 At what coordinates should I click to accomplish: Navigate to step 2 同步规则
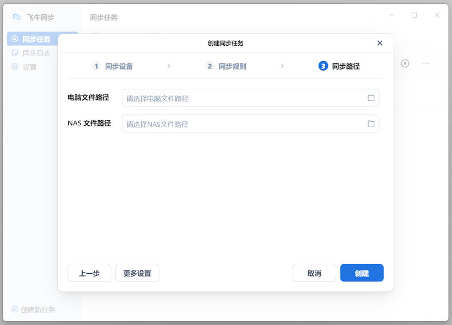point(227,66)
